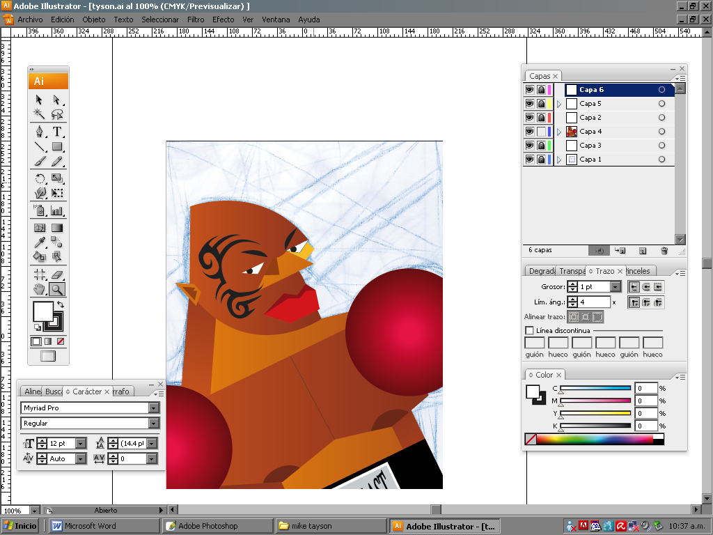Select the Blend tool
Image resolution: width=713 pixels, height=535 pixels.
pyautogui.click(x=57, y=242)
